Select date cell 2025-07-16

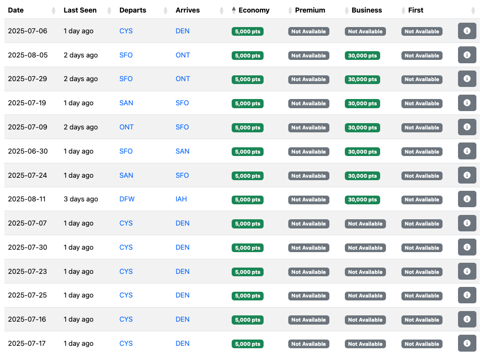[x=27, y=319]
